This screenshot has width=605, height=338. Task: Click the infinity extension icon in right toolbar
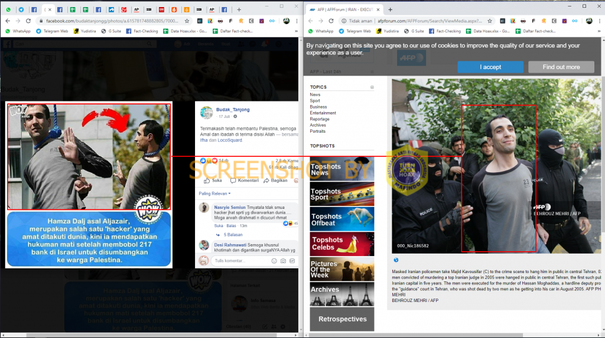point(574,21)
